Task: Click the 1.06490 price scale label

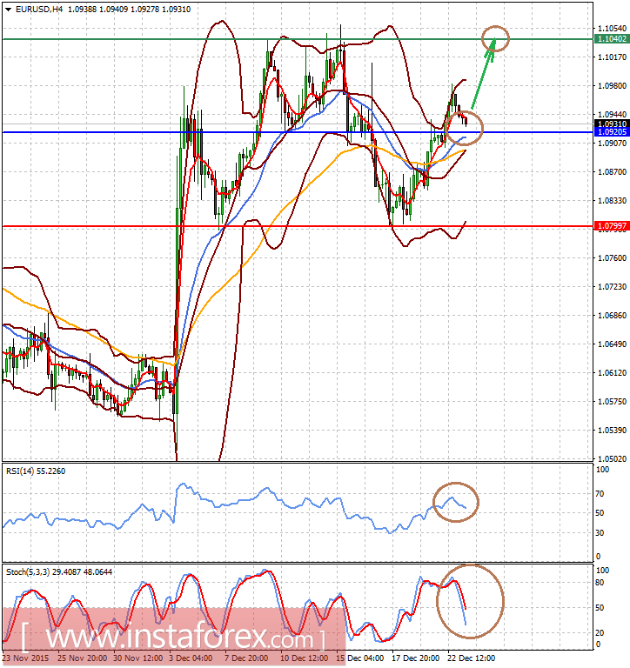Action: (x=612, y=344)
